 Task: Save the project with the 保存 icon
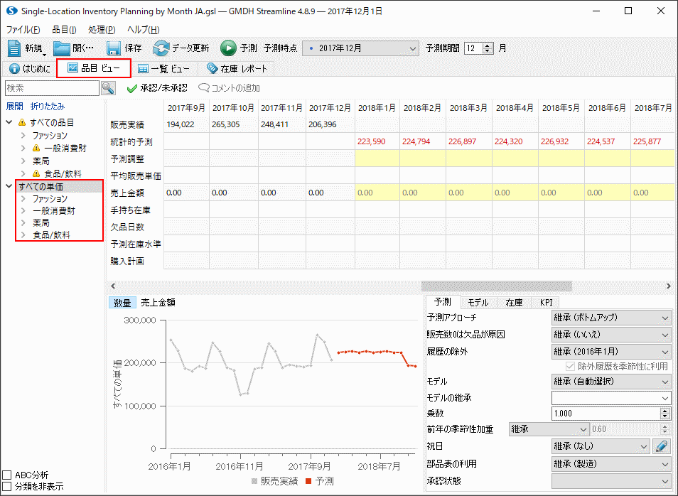click(x=114, y=48)
